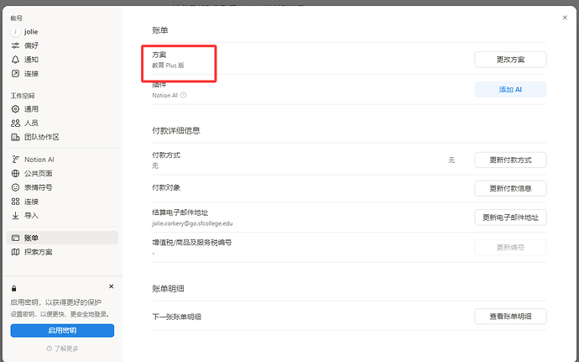This screenshot has height=362, width=579.
Task: Click the people members icon
Action: coord(15,123)
